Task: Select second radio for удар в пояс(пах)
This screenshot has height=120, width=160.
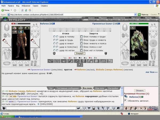Action: point(57,47)
